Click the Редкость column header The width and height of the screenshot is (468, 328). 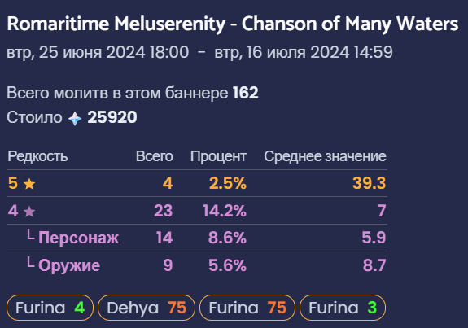tap(37, 156)
